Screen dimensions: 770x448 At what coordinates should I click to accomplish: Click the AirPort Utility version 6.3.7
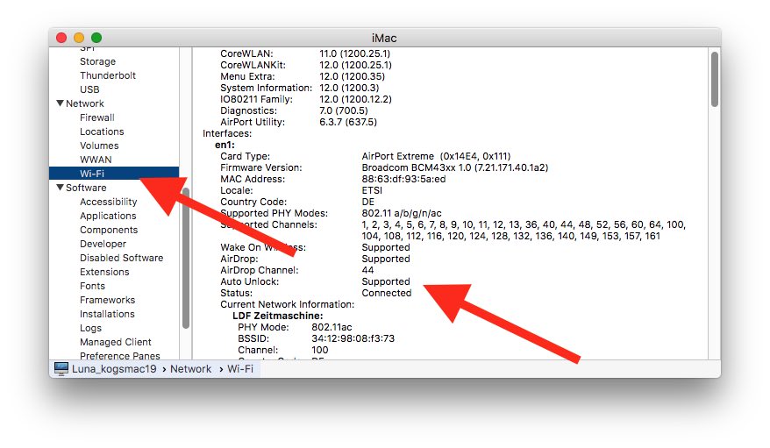(347, 122)
